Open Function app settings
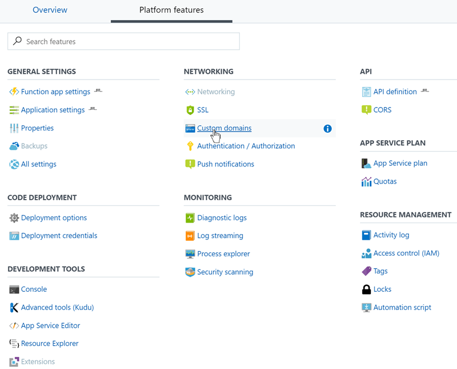This screenshot has height=369, width=457. tap(55, 92)
